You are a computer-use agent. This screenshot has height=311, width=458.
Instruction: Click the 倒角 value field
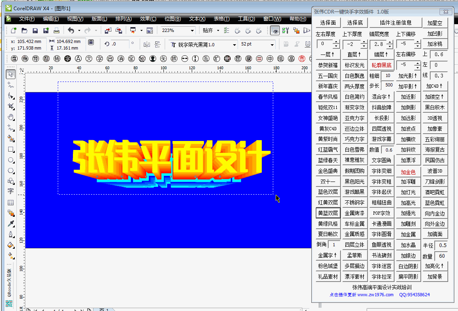pyautogui.click(x=334, y=245)
